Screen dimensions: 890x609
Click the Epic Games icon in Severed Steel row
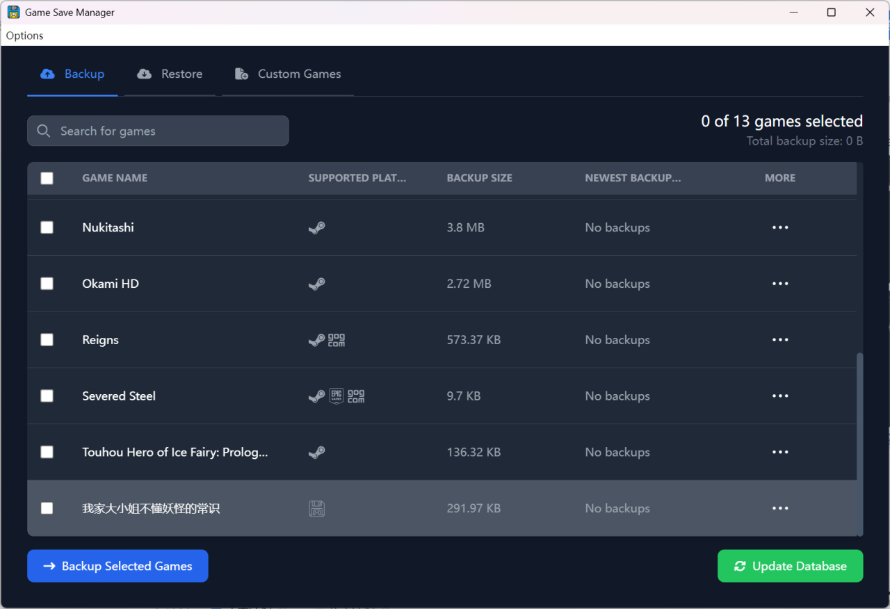click(x=337, y=396)
